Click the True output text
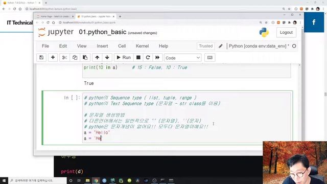 point(89,83)
